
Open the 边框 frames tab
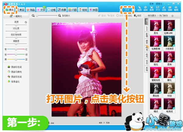(52, 10)
